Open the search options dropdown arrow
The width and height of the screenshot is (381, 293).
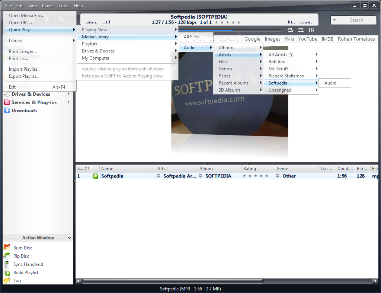click(334, 20)
